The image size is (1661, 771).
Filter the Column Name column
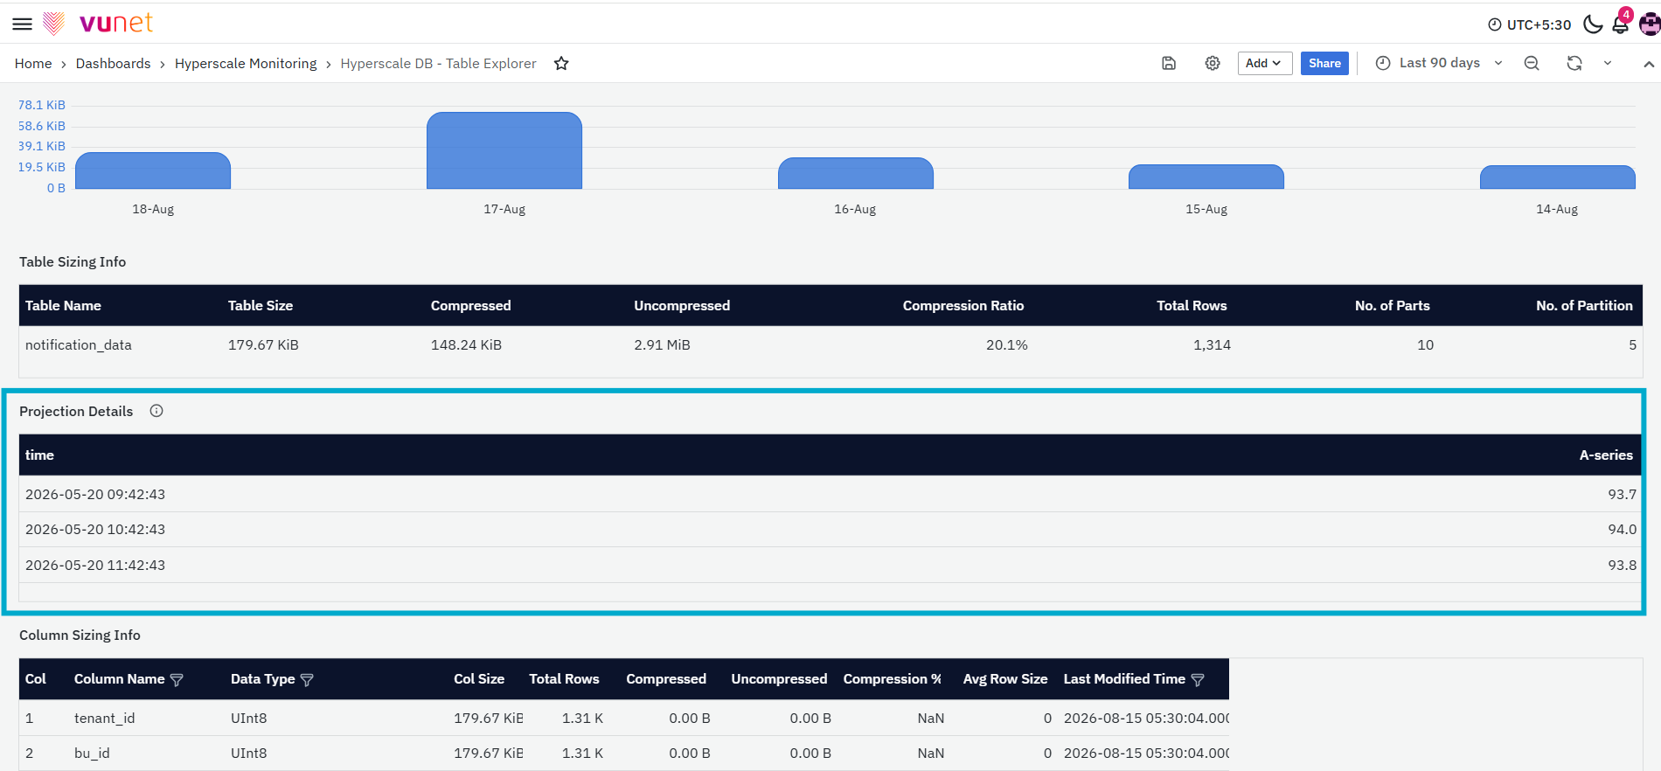177,680
